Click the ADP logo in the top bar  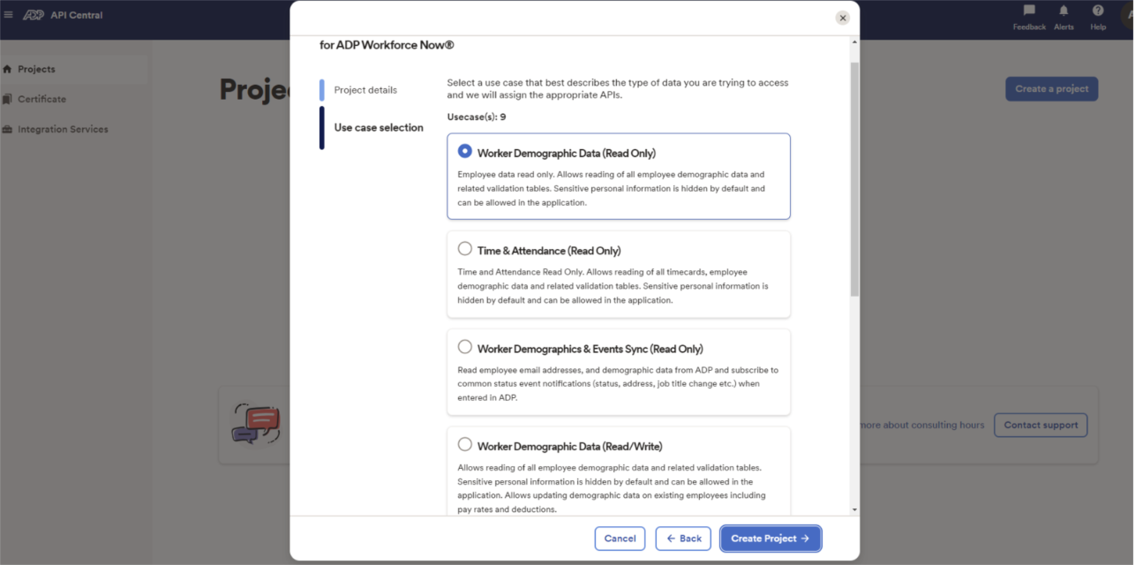[x=34, y=14]
